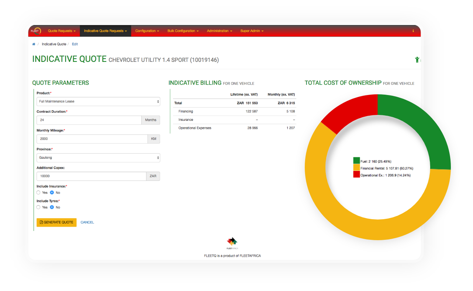Expand the Configuration menu dropdown
The image size is (473, 291).
coord(147,31)
